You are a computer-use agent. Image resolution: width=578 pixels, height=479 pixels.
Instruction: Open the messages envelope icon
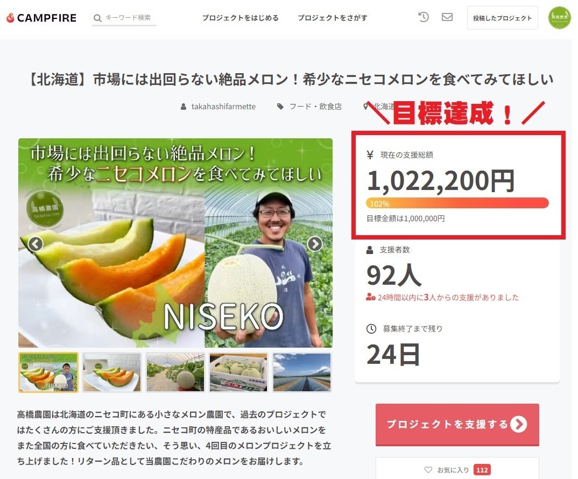(447, 17)
